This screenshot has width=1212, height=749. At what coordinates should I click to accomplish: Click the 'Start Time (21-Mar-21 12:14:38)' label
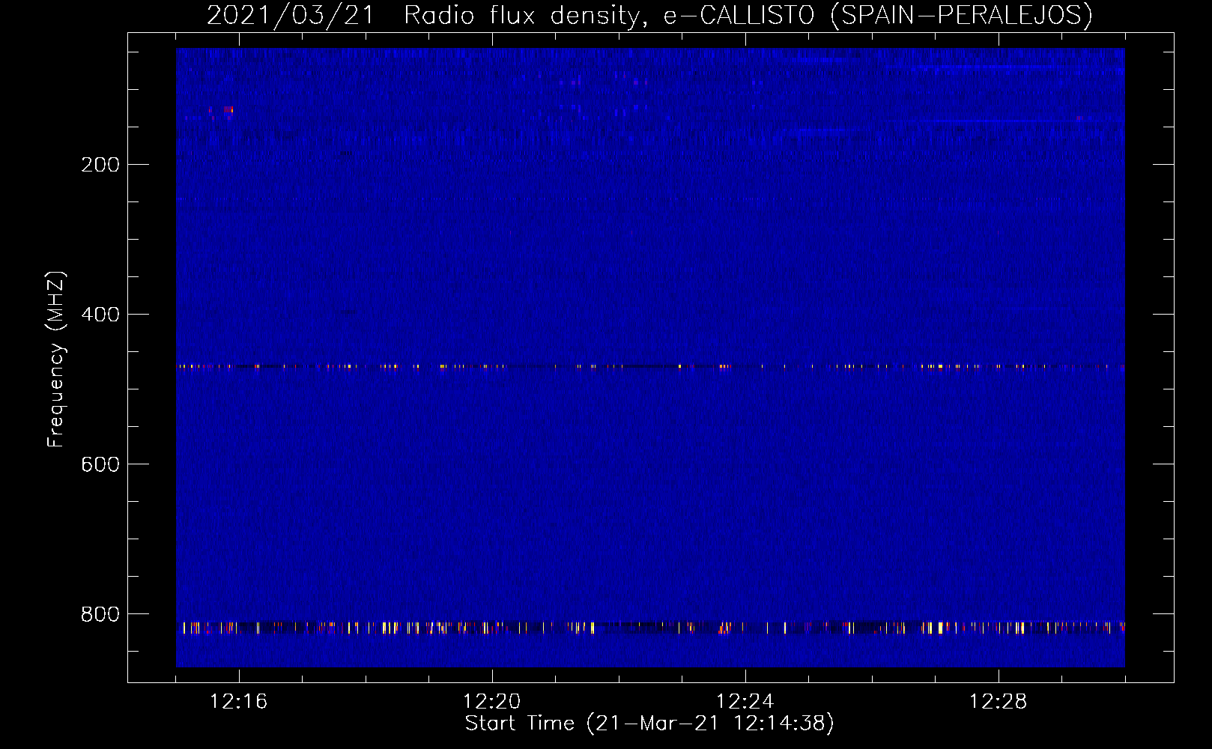click(x=649, y=724)
